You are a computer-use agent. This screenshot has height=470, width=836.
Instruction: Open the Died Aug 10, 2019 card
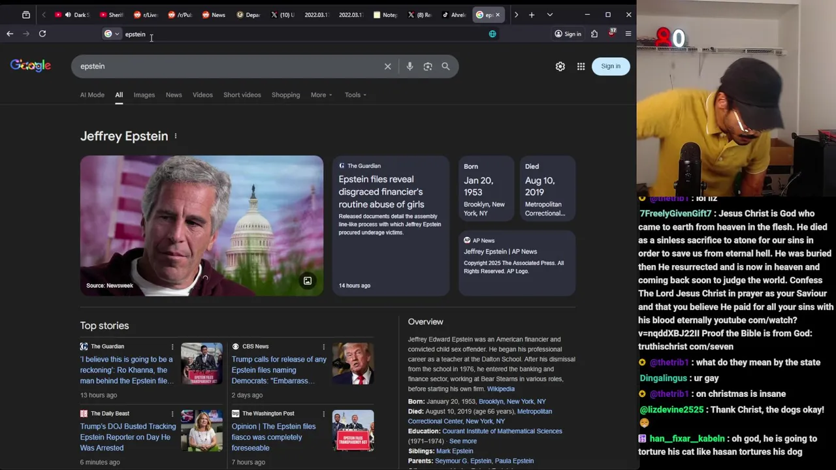(547, 189)
